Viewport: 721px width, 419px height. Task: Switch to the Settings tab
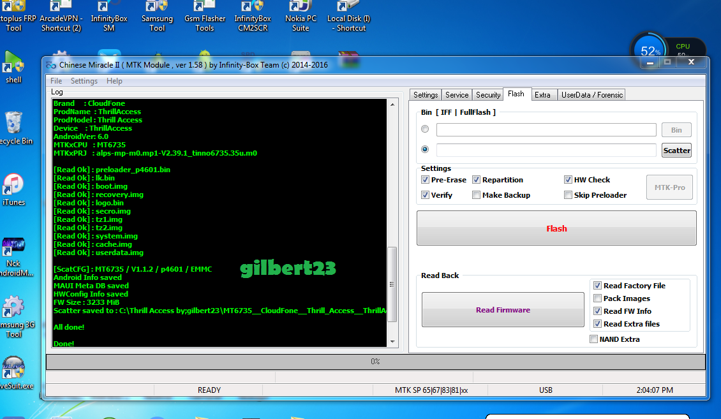426,94
